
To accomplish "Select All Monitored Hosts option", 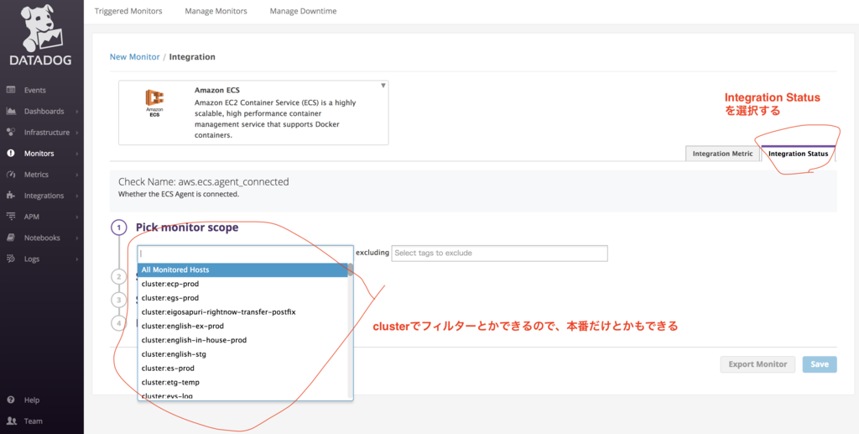I will point(242,270).
